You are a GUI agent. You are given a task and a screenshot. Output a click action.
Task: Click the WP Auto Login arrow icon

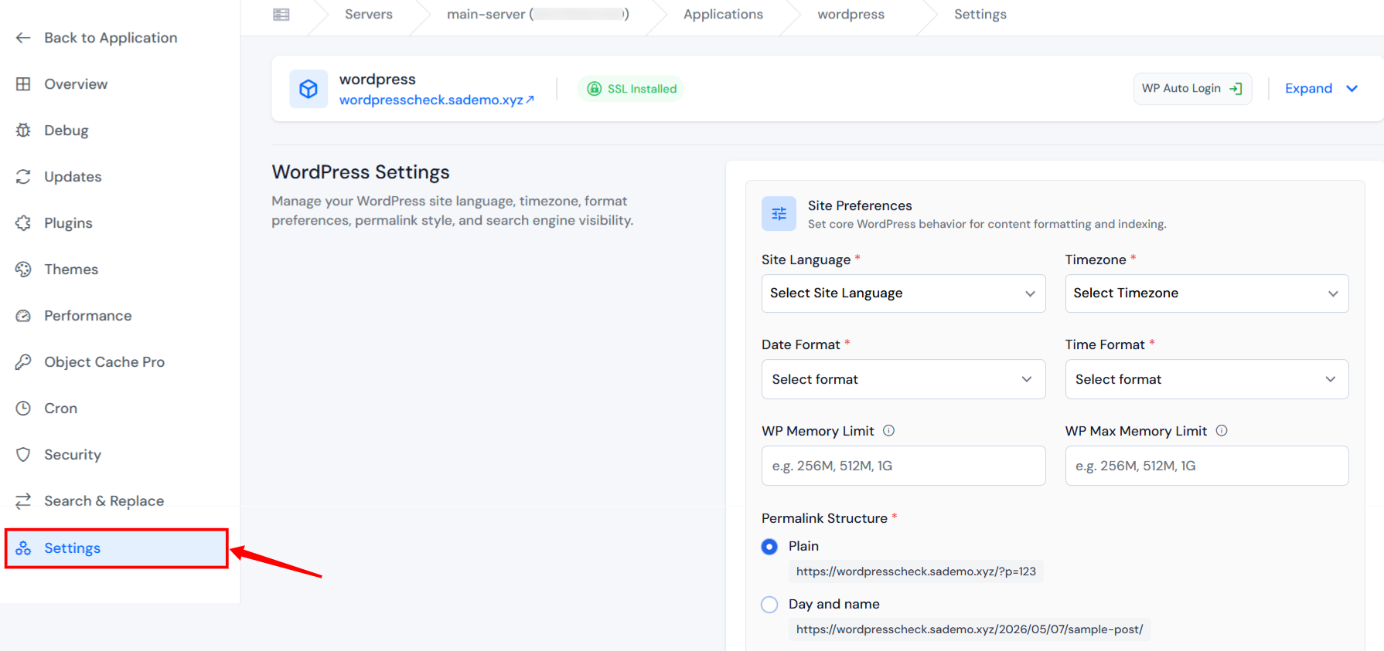coord(1236,89)
